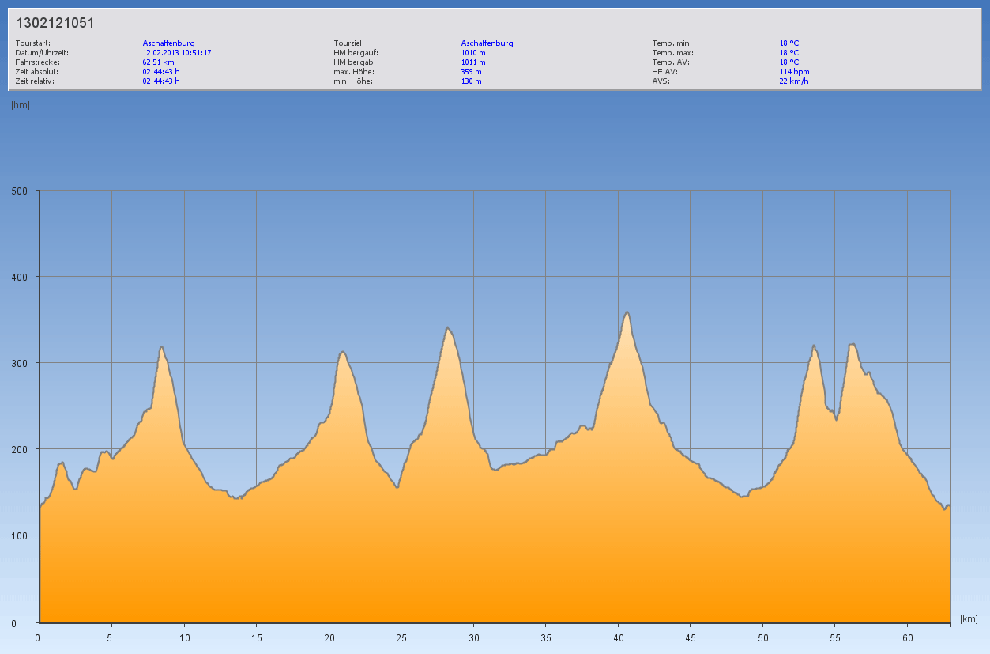Click the tour title 1302121051
Viewport: 990px width, 654px height.
pyautogui.click(x=55, y=23)
